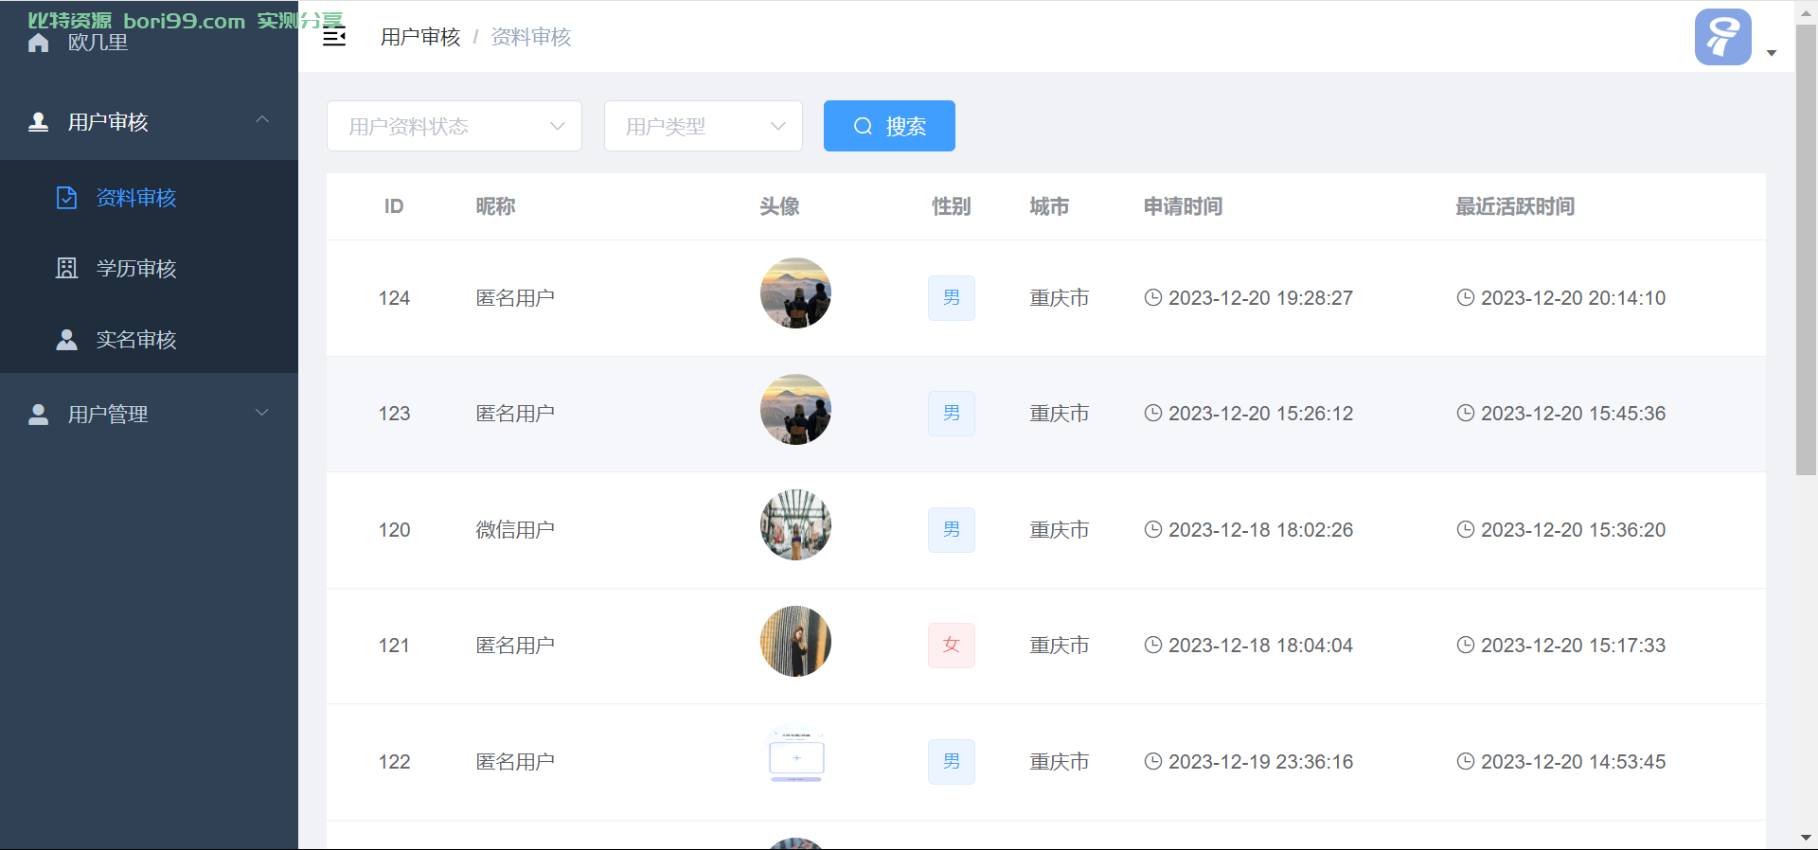Click the 申请时间 column header
Viewport: 1818px width, 850px height.
point(1183,206)
